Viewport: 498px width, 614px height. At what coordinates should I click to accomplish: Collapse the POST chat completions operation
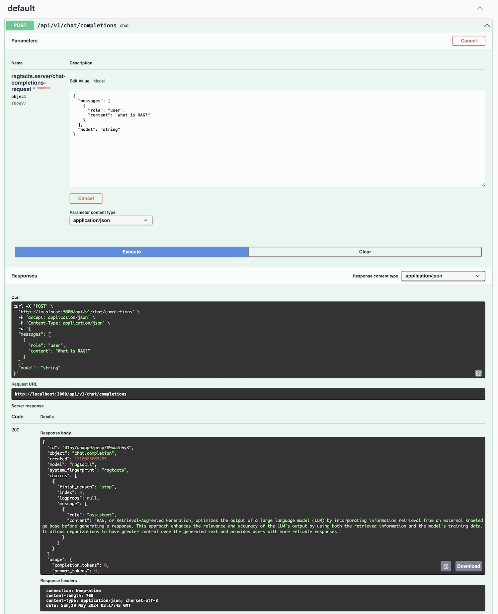pyautogui.click(x=487, y=26)
